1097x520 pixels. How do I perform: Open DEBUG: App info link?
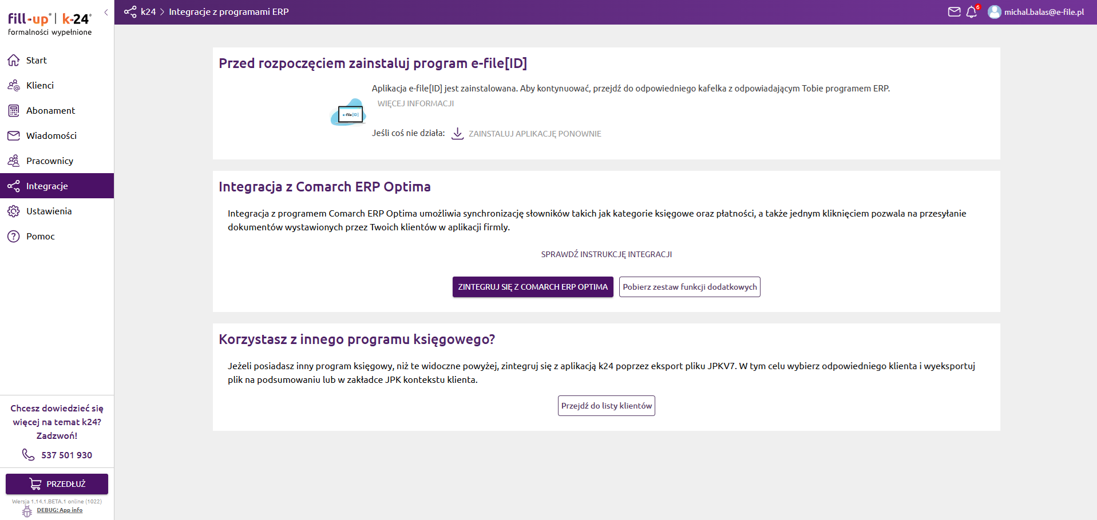[60, 510]
